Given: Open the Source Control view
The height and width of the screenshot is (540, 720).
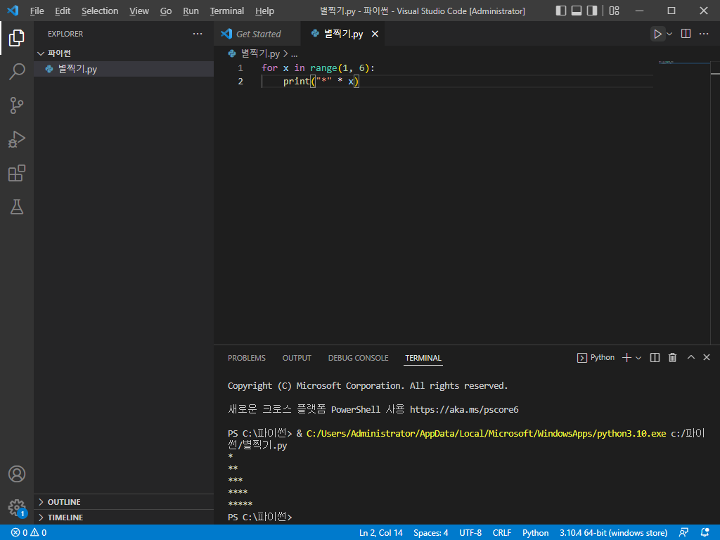Looking at the screenshot, I should [17, 105].
